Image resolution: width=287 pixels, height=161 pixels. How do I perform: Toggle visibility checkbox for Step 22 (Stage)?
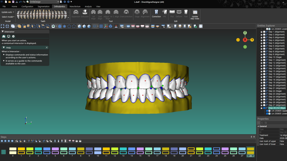click(264, 91)
